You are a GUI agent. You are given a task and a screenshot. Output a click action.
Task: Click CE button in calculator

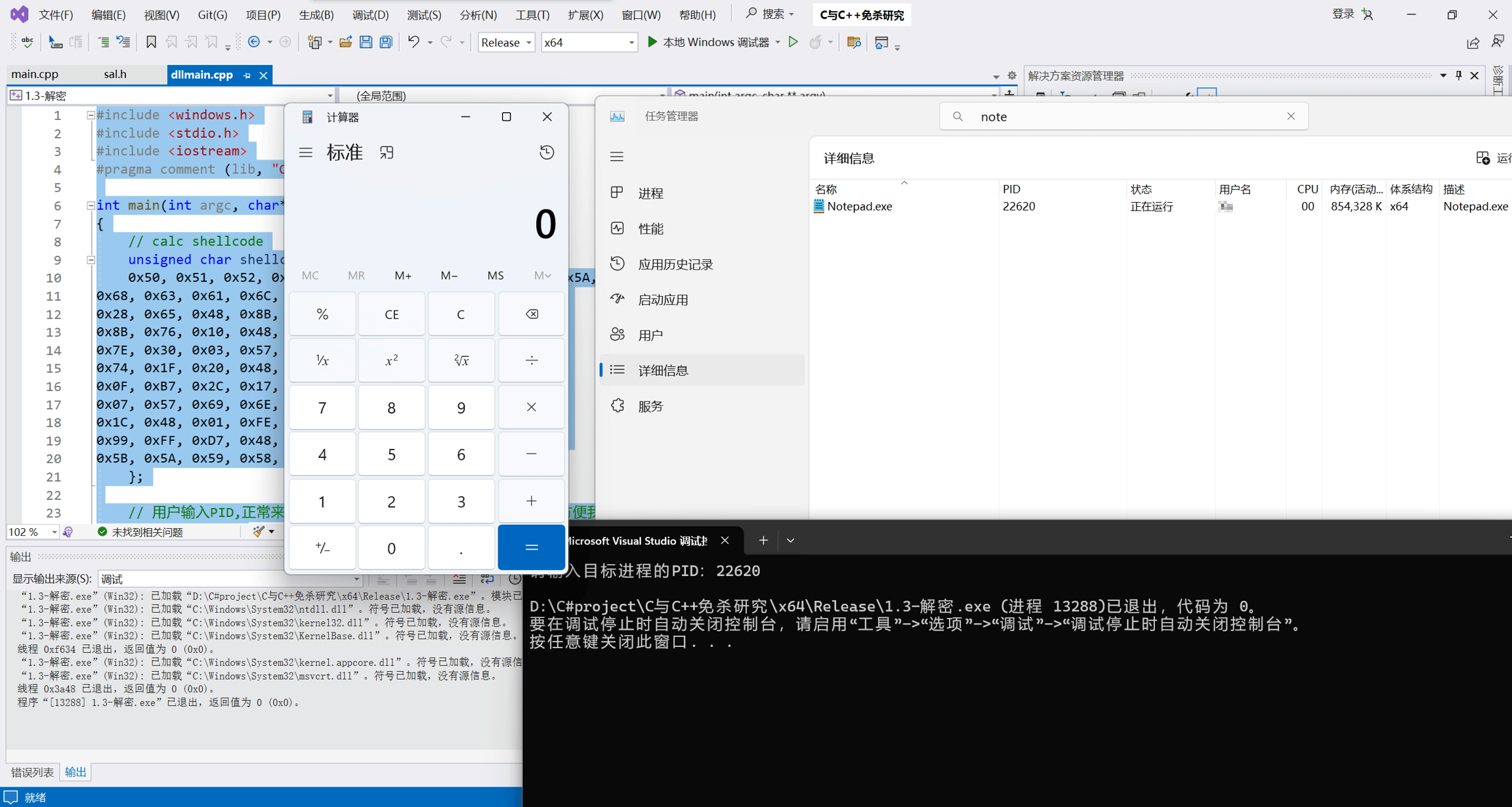click(391, 314)
